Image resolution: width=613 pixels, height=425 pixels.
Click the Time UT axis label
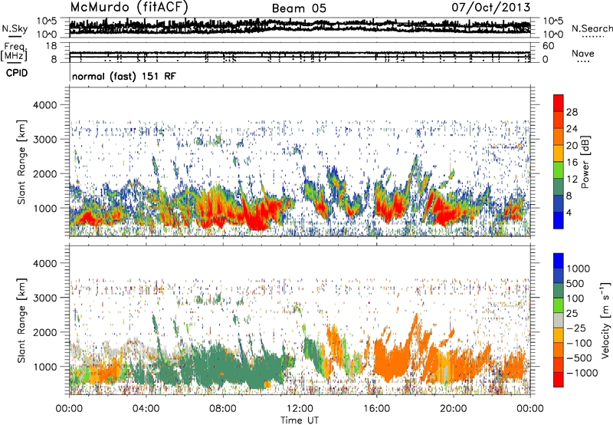(300, 420)
